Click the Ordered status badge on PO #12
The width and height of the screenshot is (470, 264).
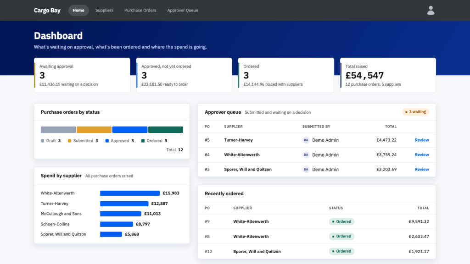click(341, 252)
